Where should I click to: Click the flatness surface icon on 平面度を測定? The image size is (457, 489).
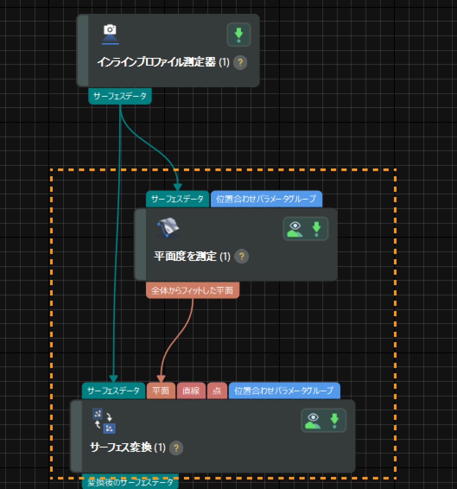(x=168, y=228)
